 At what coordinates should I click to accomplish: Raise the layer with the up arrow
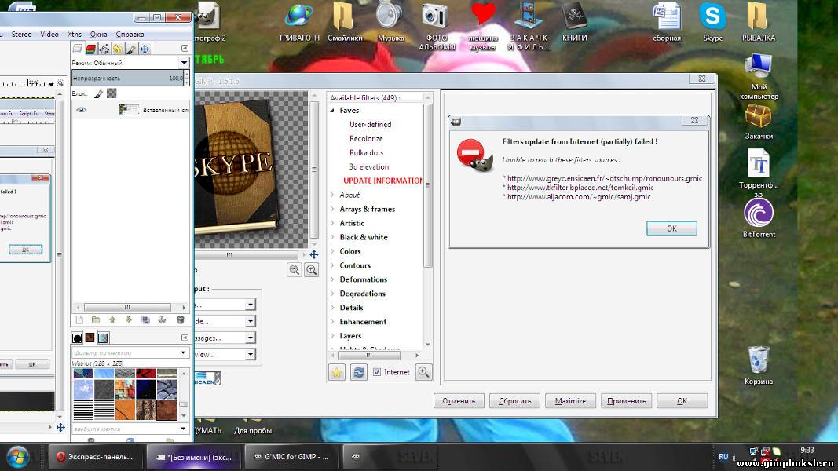(112, 319)
